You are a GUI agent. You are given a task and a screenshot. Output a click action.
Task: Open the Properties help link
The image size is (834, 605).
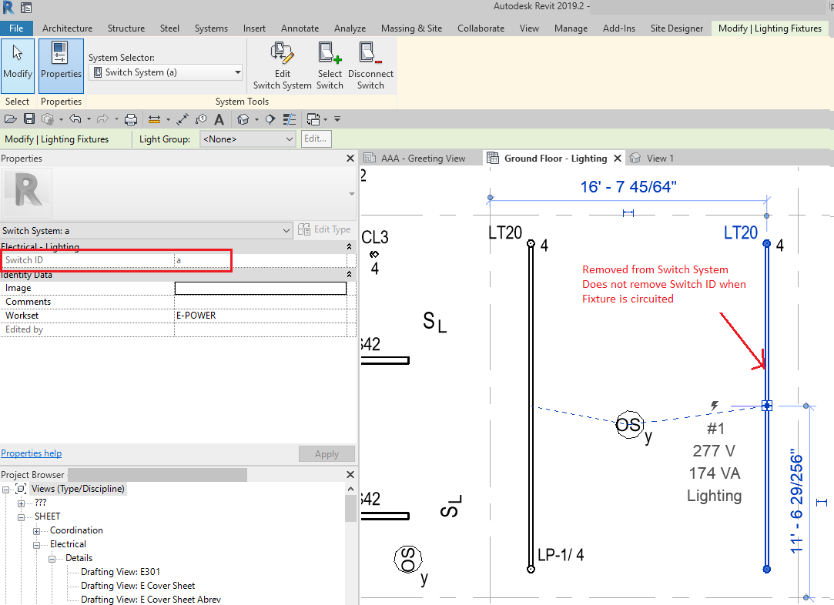click(x=31, y=453)
